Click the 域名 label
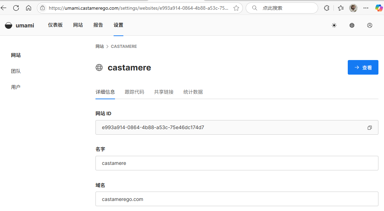 (100, 185)
